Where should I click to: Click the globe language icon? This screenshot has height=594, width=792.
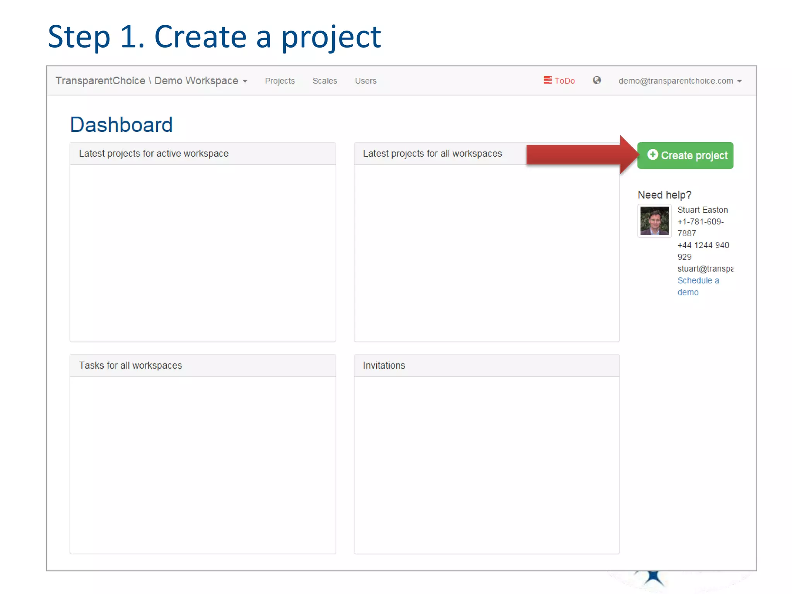[x=597, y=80]
